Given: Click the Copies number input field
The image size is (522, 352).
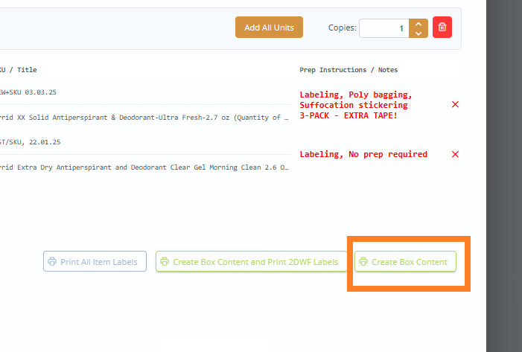Looking at the screenshot, I should (x=383, y=28).
